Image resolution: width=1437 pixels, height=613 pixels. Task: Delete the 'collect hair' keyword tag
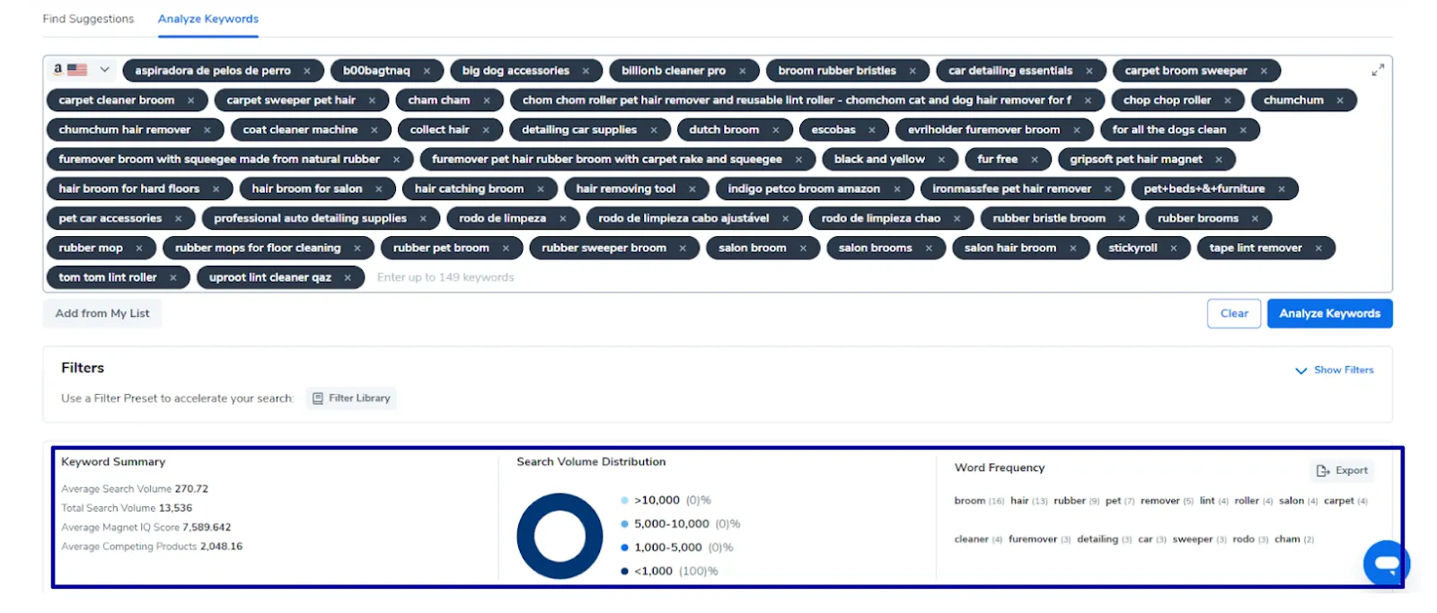pyautogui.click(x=486, y=130)
